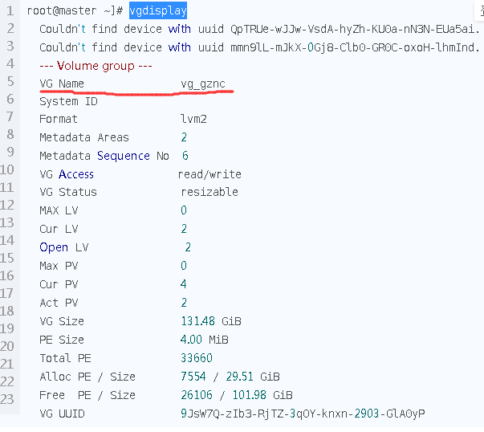The width and height of the screenshot is (484, 432).
Task: Click the lvm2 format value
Action: coord(193,119)
